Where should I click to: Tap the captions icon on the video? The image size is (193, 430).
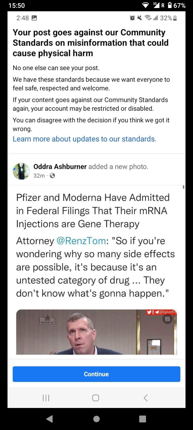[168, 319]
